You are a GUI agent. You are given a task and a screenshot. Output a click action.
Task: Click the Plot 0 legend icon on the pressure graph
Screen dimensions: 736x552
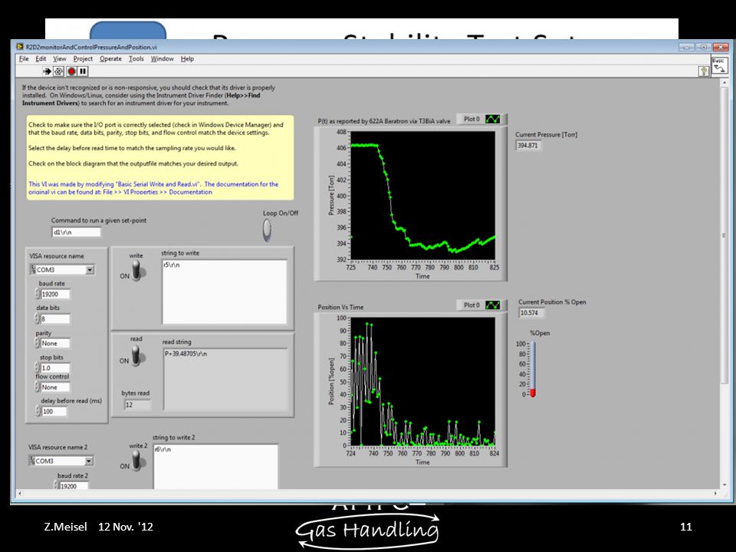(492, 120)
